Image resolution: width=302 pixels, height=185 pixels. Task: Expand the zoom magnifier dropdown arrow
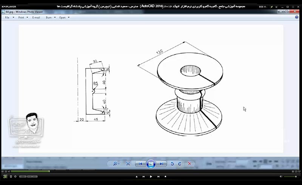tap(119, 164)
